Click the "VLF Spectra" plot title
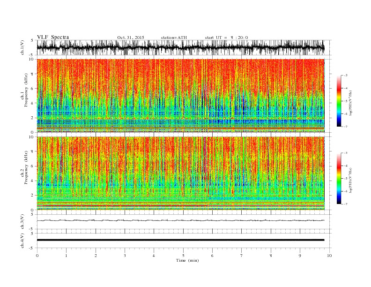This screenshot has width=371, height=287. click(53, 37)
